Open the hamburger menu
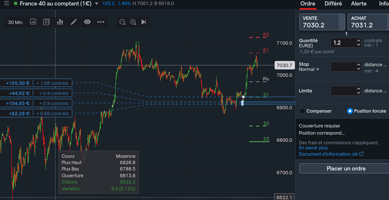Image resolution: width=389 pixels, height=200 pixels. [x=7, y=3]
